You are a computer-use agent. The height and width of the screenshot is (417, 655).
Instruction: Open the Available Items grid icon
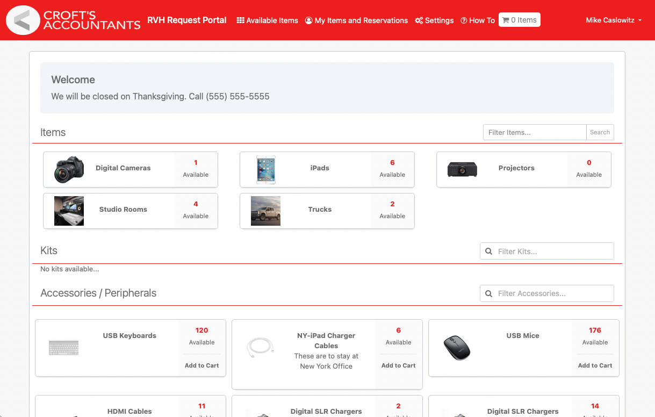[x=240, y=20]
